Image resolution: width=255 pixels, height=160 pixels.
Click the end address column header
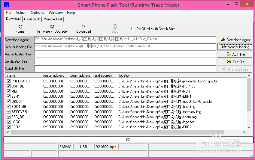pos(104,76)
